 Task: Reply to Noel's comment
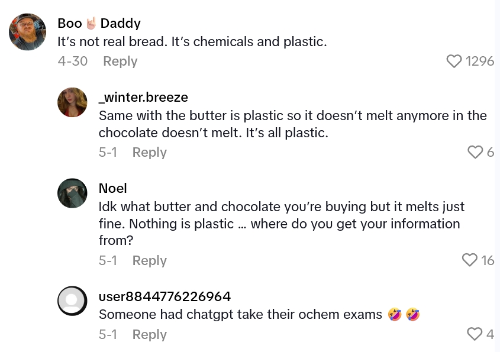tap(149, 261)
